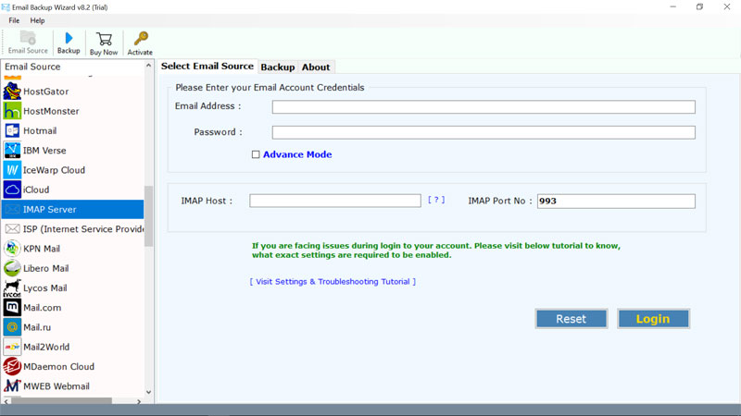The width and height of the screenshot is (741, 416).
Task: Open the About tab
Action: pos(316,67)
